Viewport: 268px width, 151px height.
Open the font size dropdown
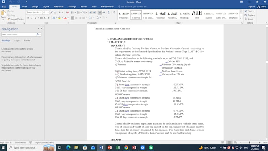coord(48,13)
